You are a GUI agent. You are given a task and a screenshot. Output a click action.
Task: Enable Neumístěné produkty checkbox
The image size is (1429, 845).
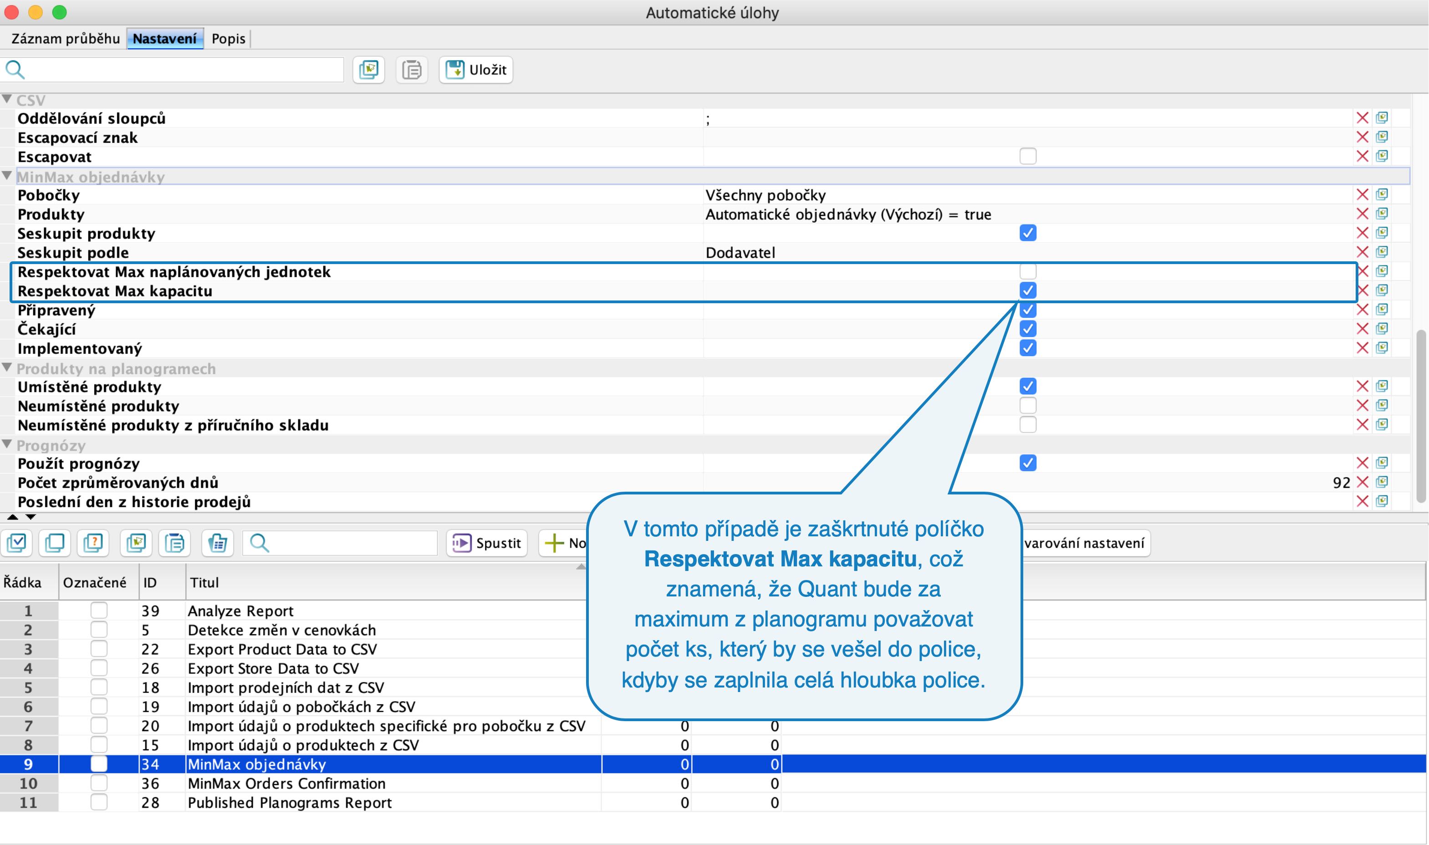pyautogui.click(x=1028, y=405)
